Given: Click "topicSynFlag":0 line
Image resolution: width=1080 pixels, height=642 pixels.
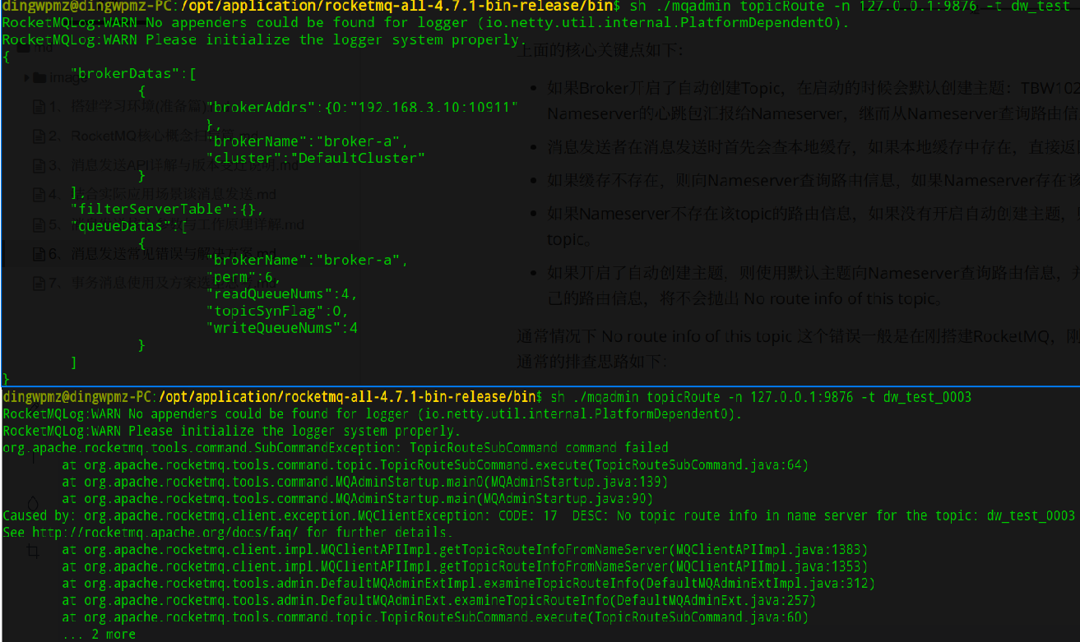Looking at the screenshot, I should [x=277, y=311].
